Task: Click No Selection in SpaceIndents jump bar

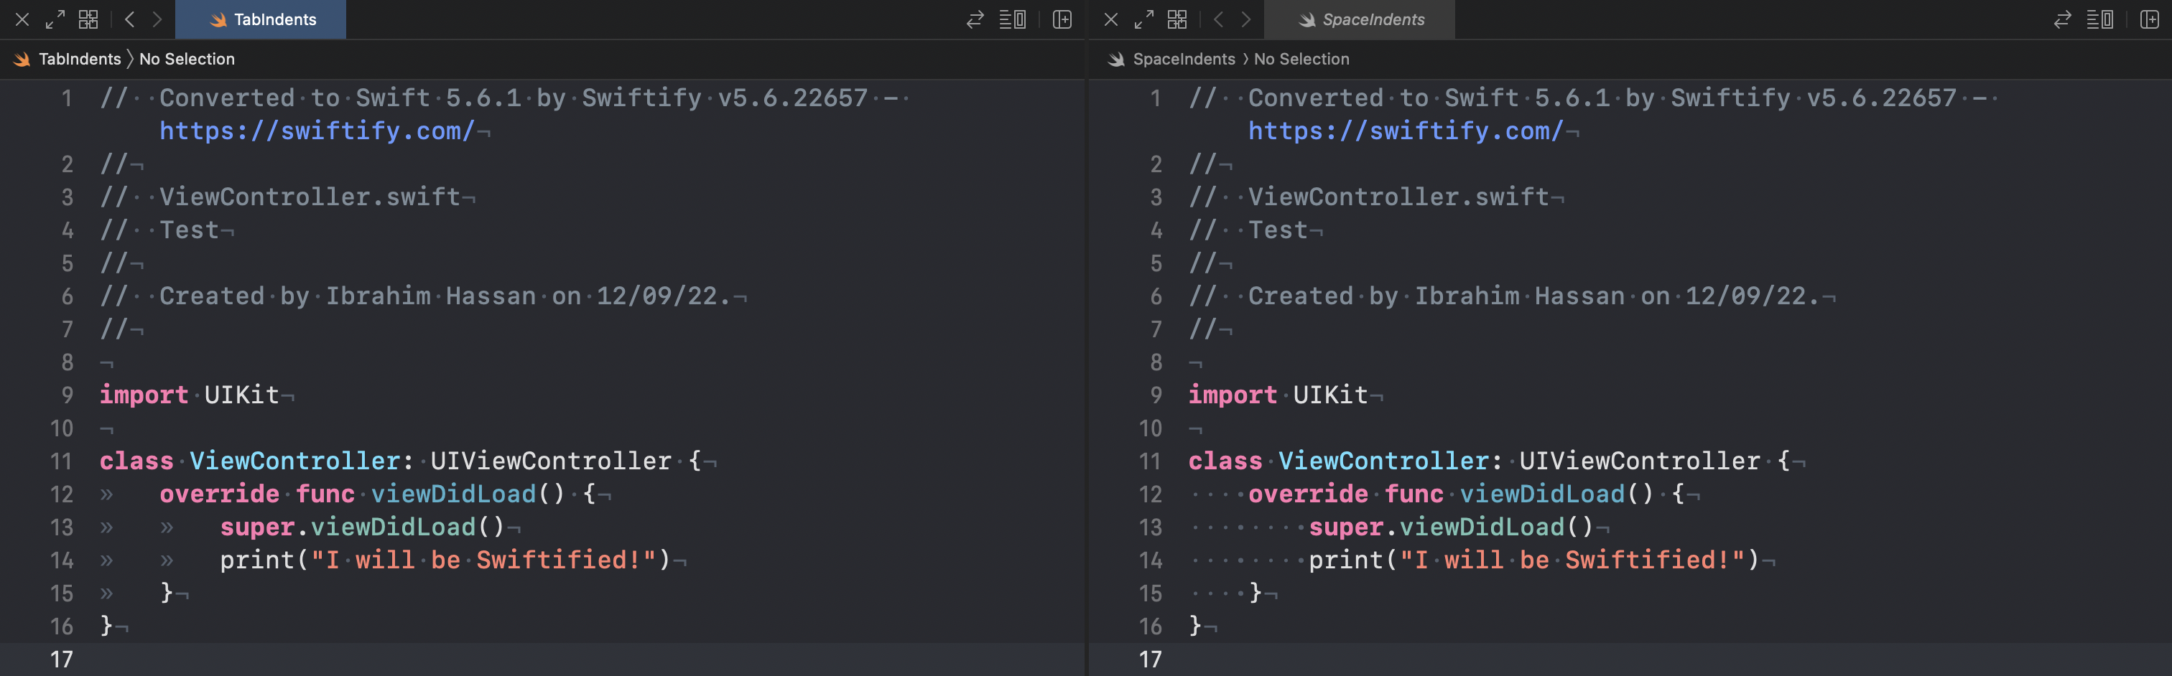Action: pyautogui.click(x=1301, y=59)
